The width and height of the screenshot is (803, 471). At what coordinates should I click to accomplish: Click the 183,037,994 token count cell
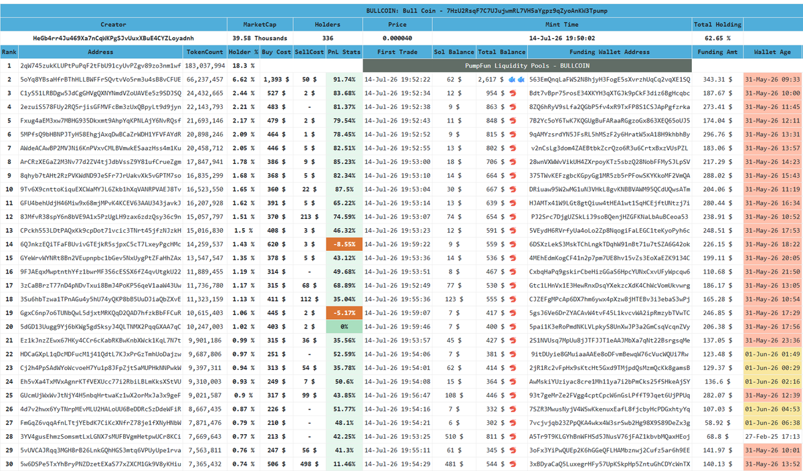pyautogui.click(x=205, y=66)
